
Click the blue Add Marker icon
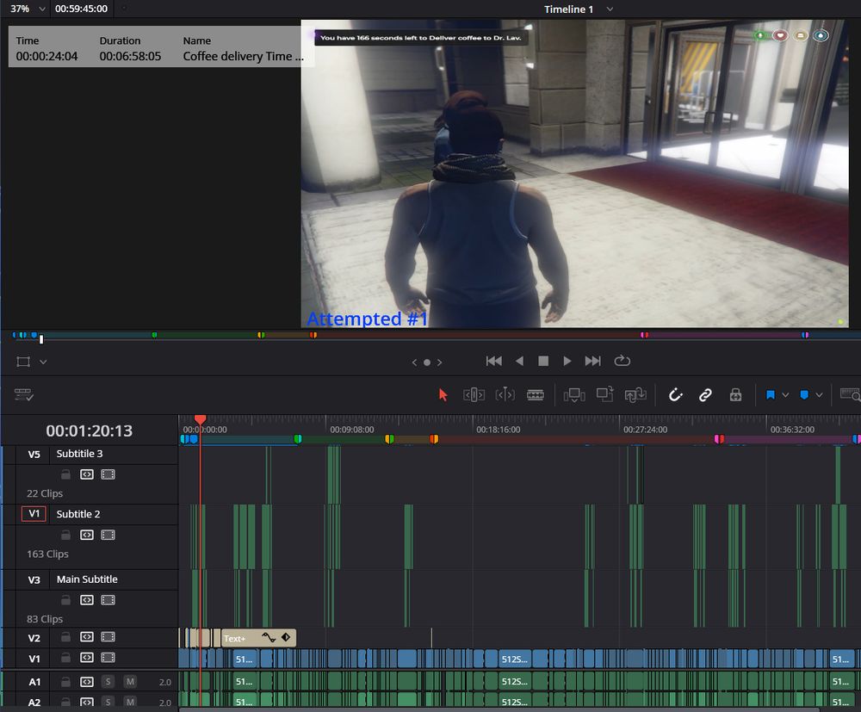[x=804, y=394]
